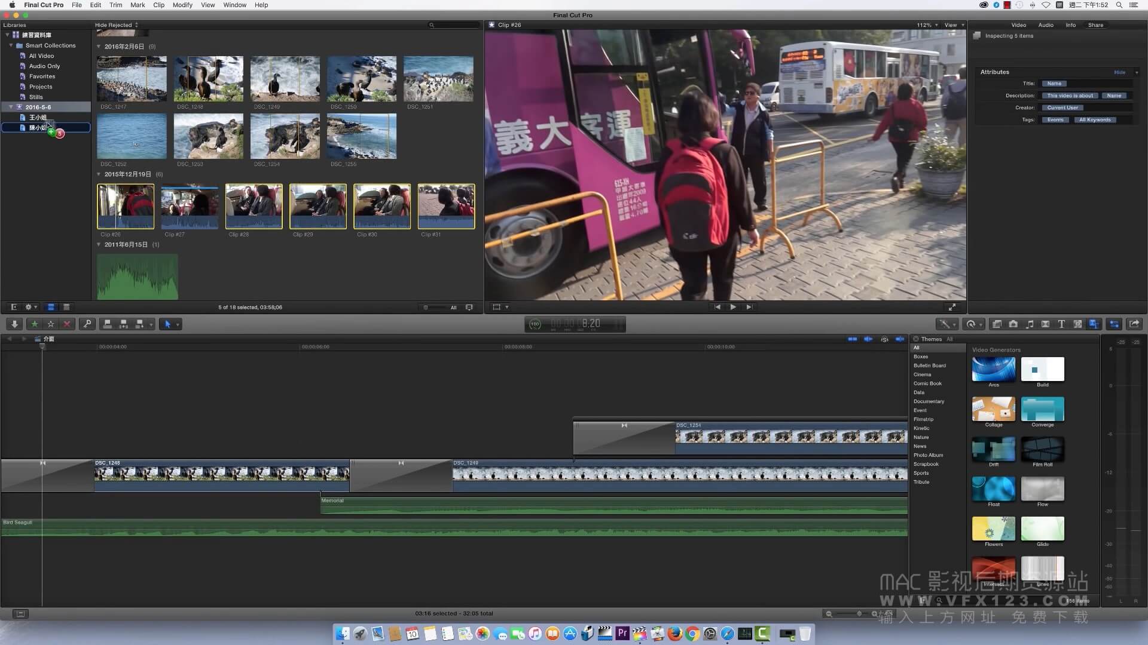Select the Clip #28 thumbnail
The image size is (1148, 645).
click(254, 207)
